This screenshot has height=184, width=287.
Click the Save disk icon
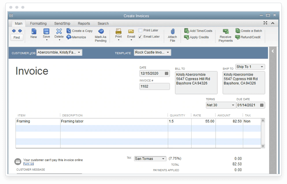[46, 31]
